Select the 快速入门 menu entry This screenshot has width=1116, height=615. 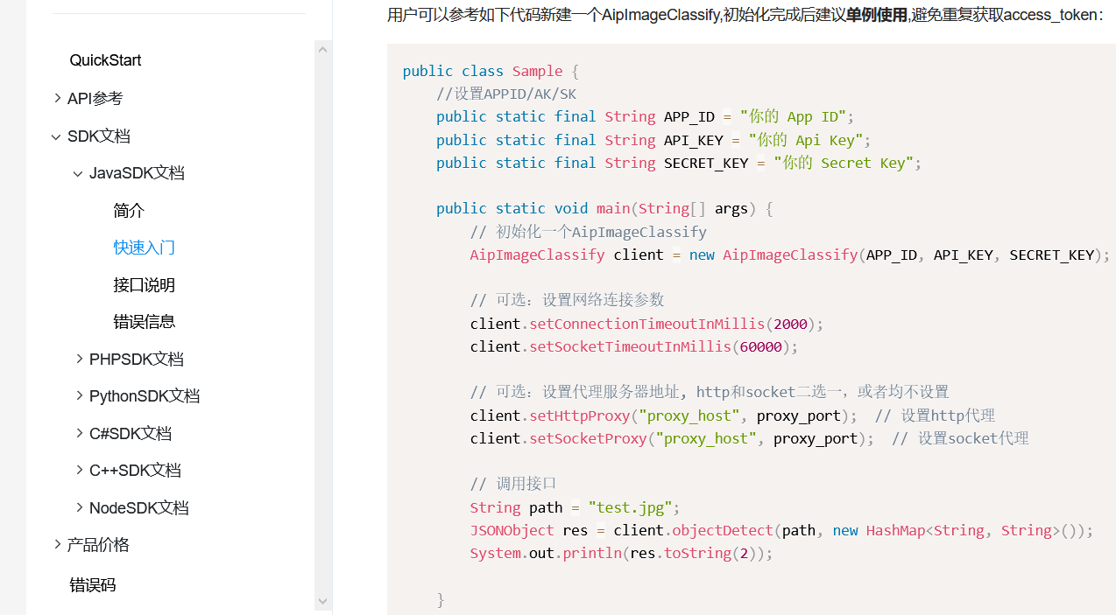pos(145,248)
